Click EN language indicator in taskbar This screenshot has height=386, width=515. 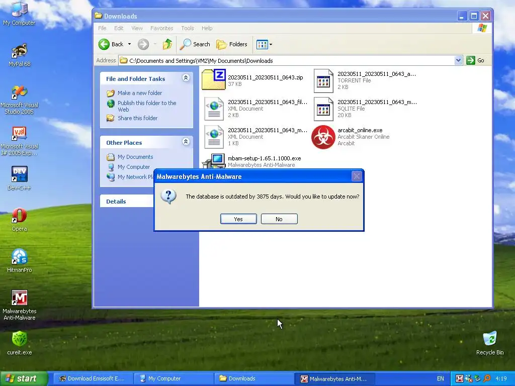pos(440,378)
